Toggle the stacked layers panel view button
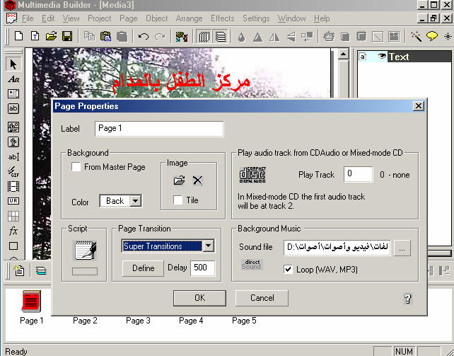 coord(221,37)
